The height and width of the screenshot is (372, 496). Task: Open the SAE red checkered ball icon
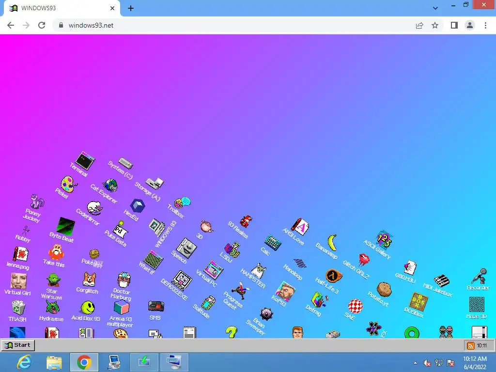355,306
